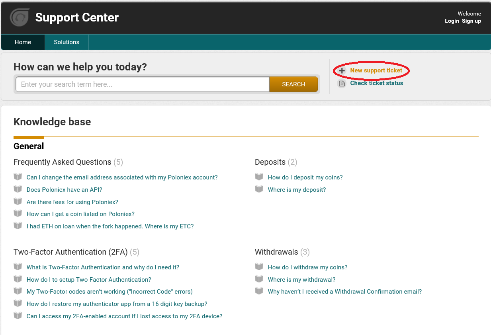
Task: Click book icon beside 'Does Poloniex have an API?'
Action: (x=18, y=189)
